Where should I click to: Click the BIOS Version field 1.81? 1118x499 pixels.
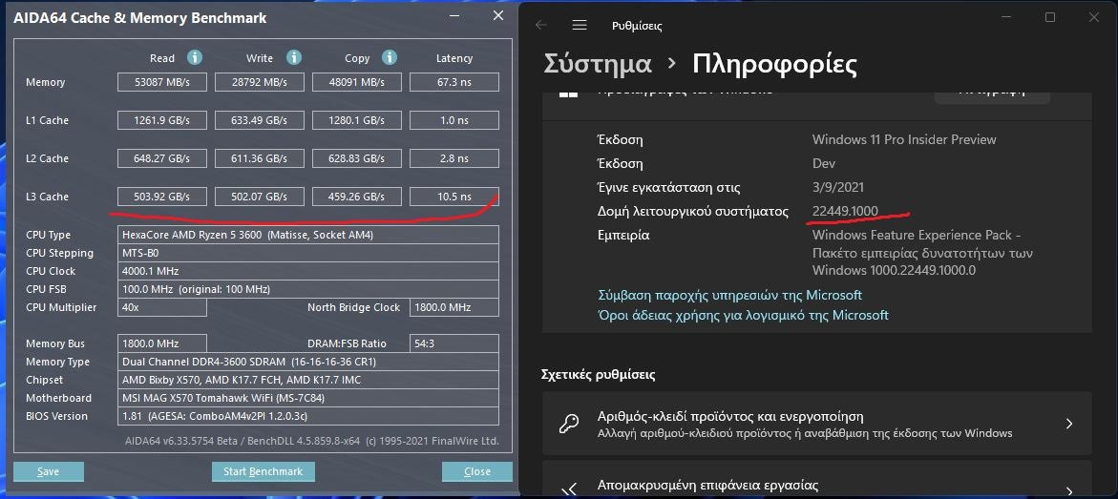308,416
